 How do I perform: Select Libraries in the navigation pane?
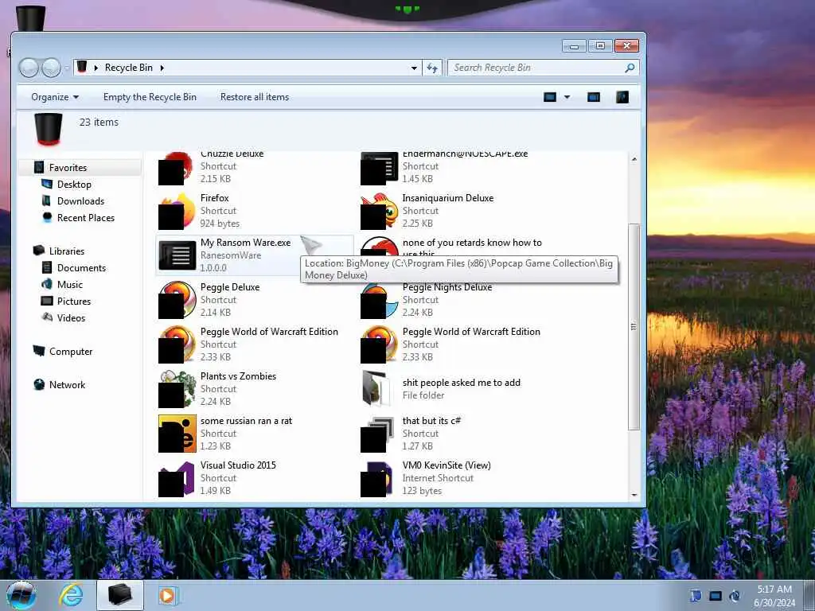(x=67, y=251)
